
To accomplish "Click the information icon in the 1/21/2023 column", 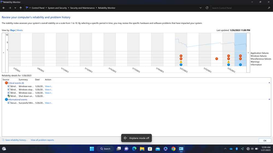I will (x=181, y=65).
